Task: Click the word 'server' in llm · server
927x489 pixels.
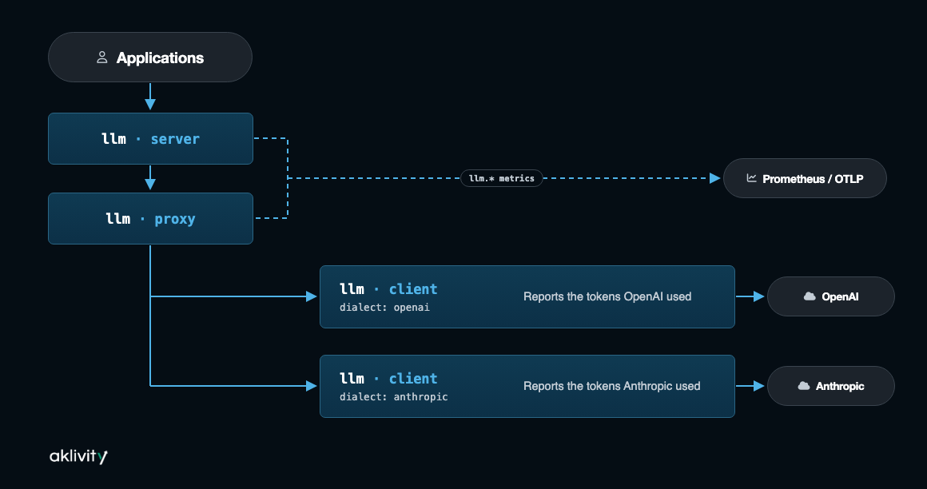Action: (x=175, y=139)
